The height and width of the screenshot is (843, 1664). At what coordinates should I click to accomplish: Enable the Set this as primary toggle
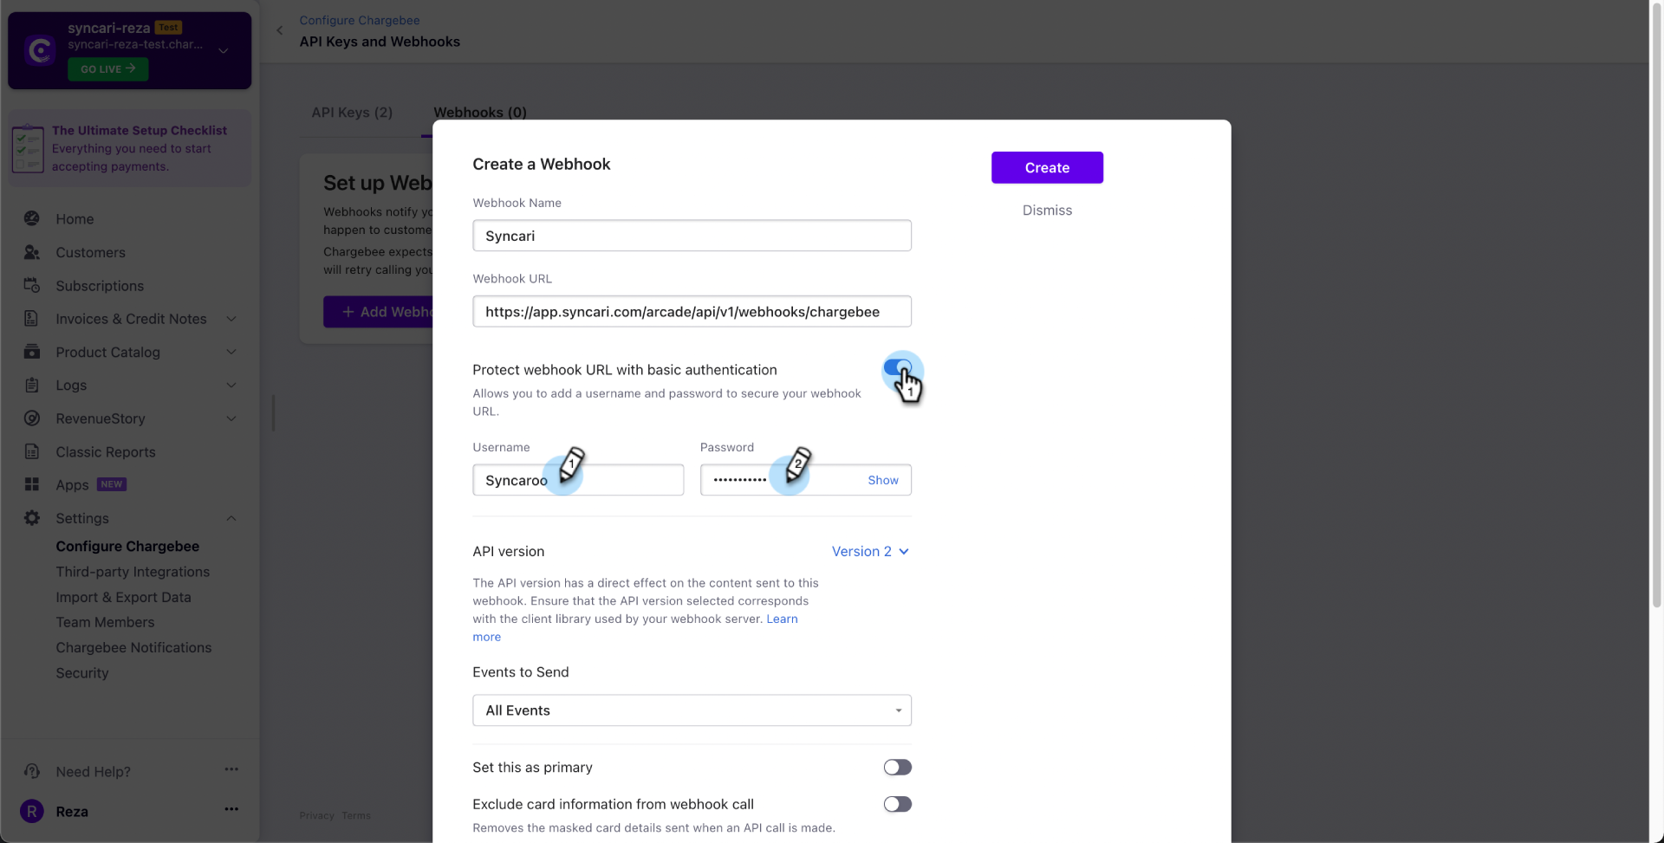(x=897, y=767)
